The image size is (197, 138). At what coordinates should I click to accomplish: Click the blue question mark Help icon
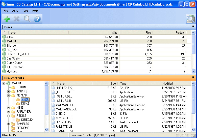(x=37, y=19)
